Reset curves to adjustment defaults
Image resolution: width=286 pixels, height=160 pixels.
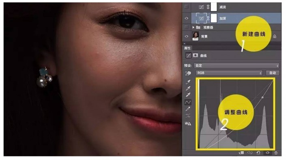(x=258, y=153)
